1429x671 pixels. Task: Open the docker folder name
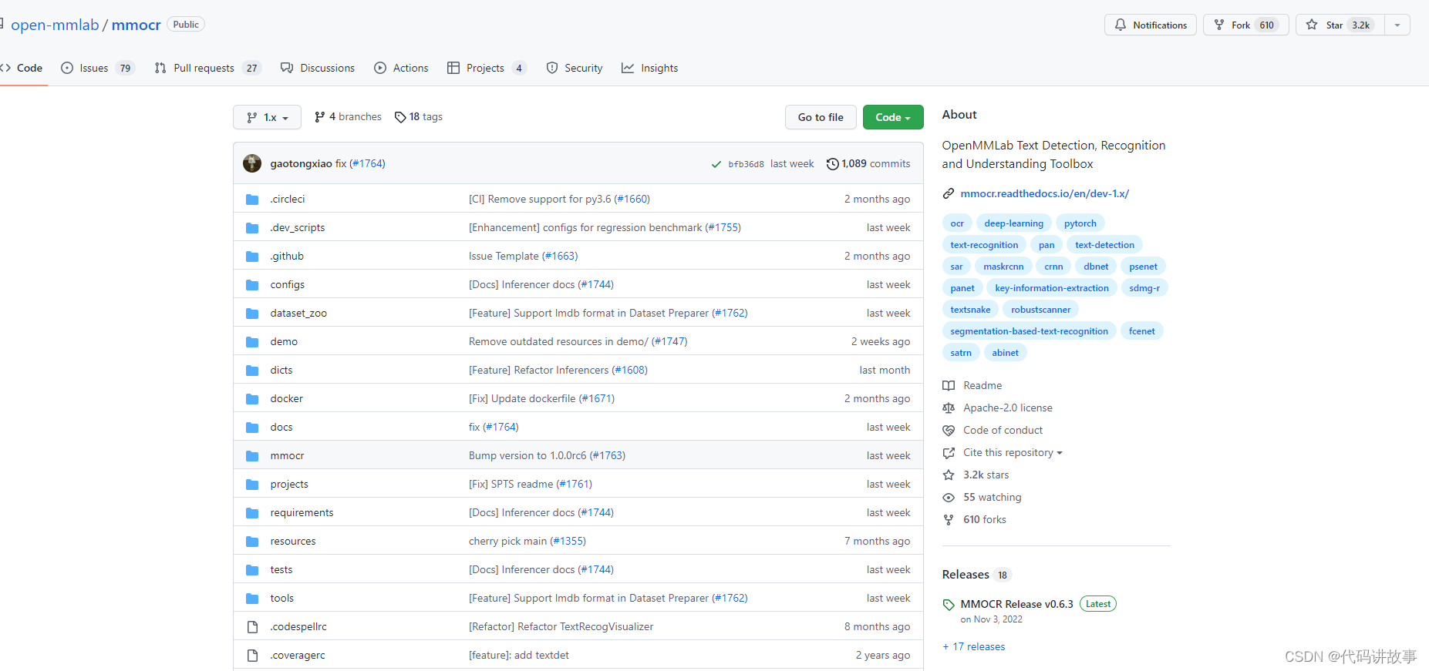(286, 398)
